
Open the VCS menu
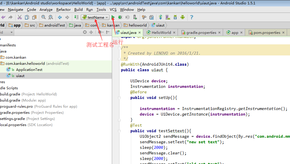[113, 10]
